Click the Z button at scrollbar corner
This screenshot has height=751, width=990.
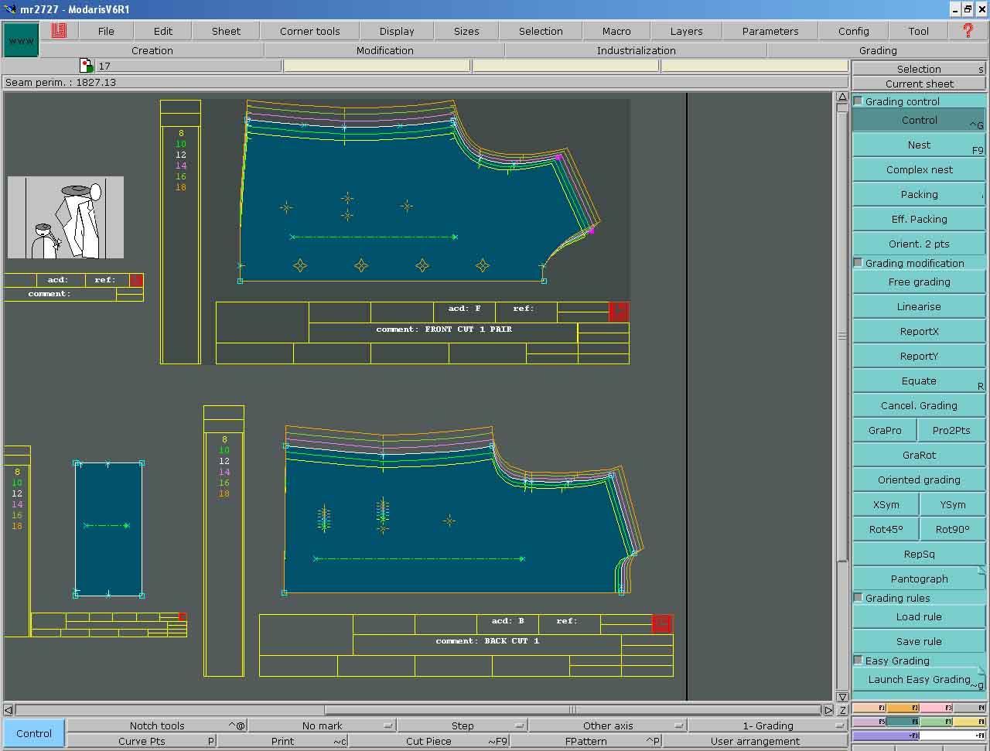click(842, 709)
